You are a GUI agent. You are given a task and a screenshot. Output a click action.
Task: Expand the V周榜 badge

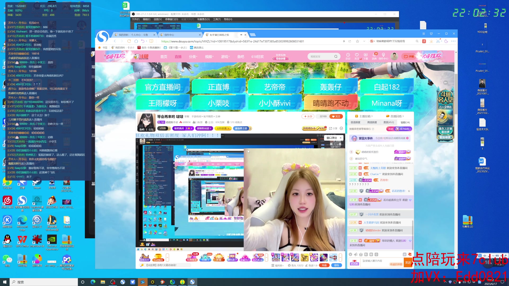coord(164,128)
